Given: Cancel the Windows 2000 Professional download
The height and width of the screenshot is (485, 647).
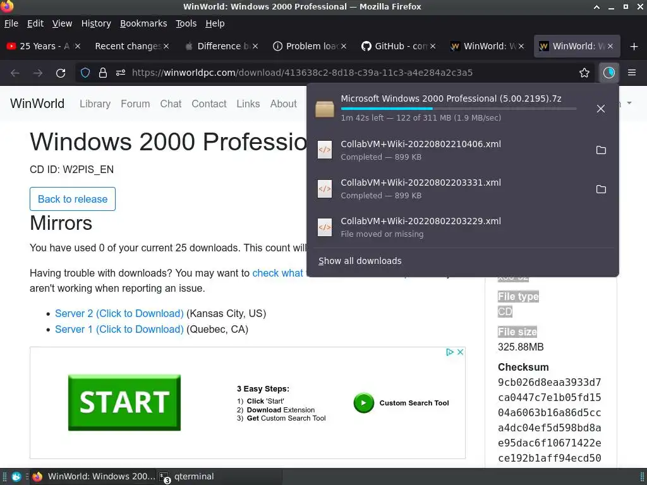Looking at the screenshot, I should (x=601, y=109).
